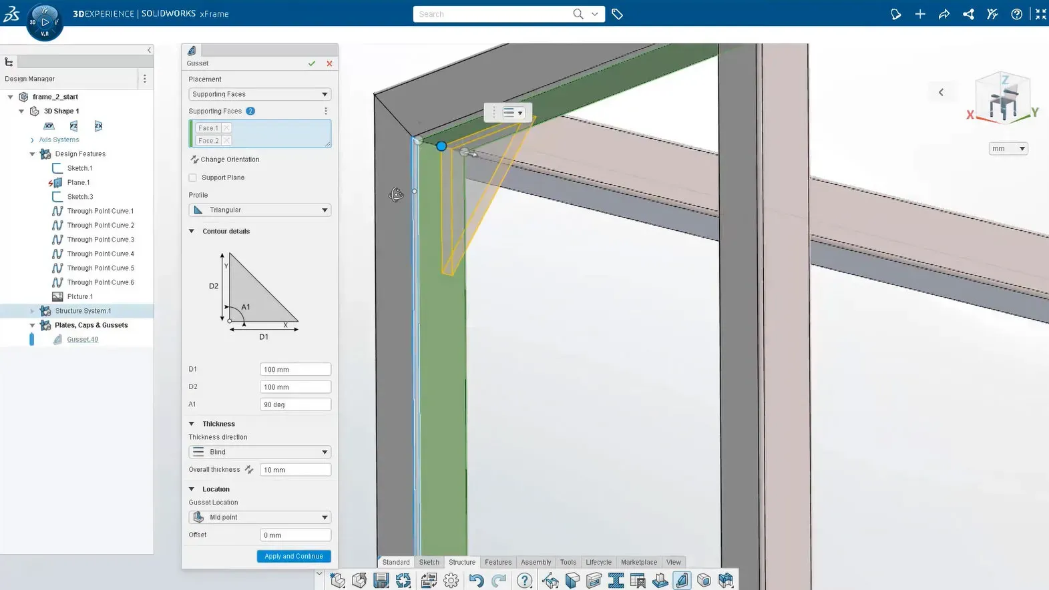
Task: Select Gusset.49 in the tree
Action: 83,340
